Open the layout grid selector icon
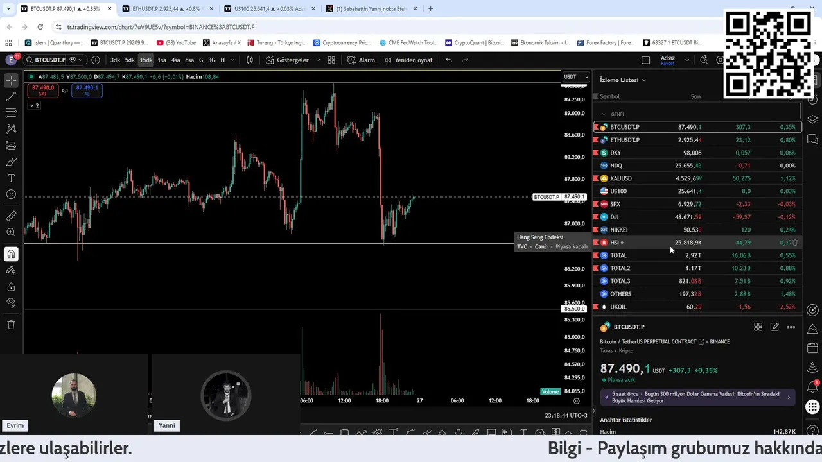 (x=331, y=60)
